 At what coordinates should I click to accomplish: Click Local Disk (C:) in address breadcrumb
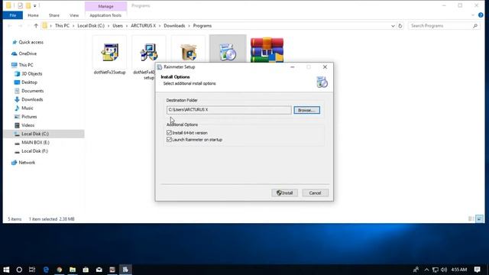(x=91, y=26)
